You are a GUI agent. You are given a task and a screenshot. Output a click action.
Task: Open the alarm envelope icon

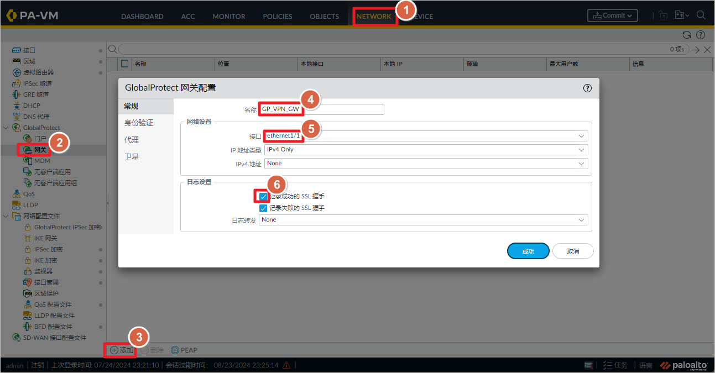589,365
